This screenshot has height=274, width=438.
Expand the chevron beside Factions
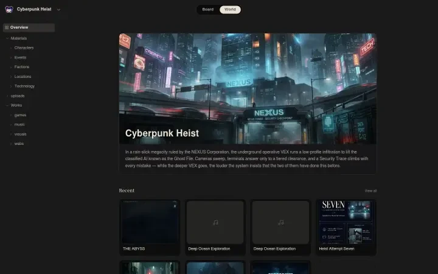pos(11,67)
